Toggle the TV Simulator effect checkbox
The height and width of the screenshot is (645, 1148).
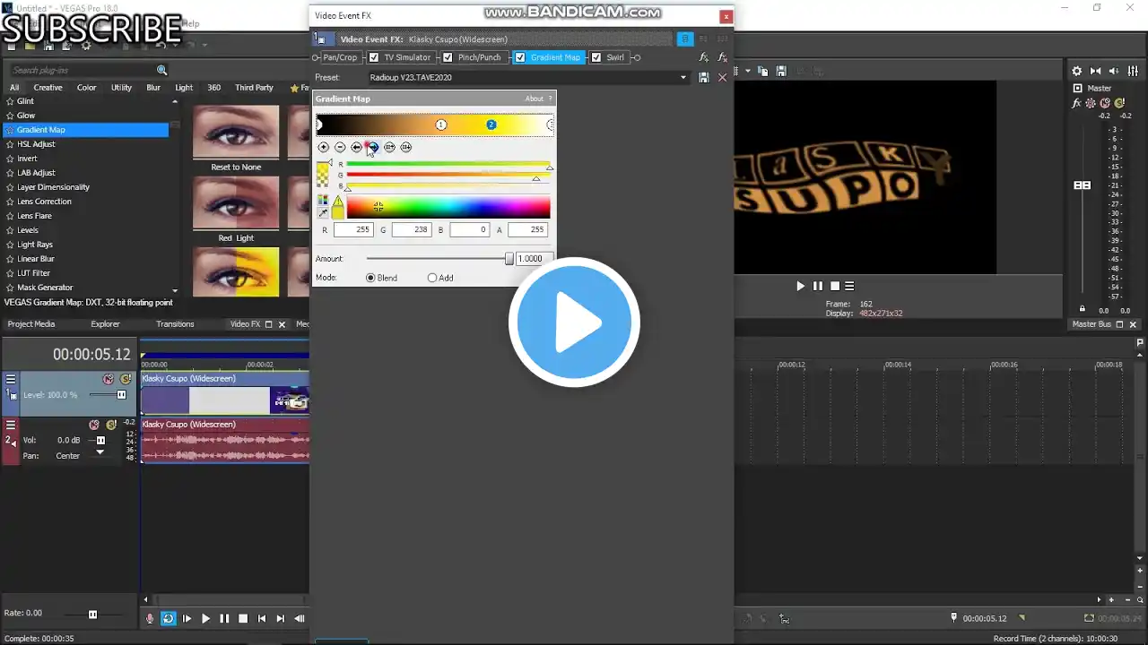click(x=374, y=57)
